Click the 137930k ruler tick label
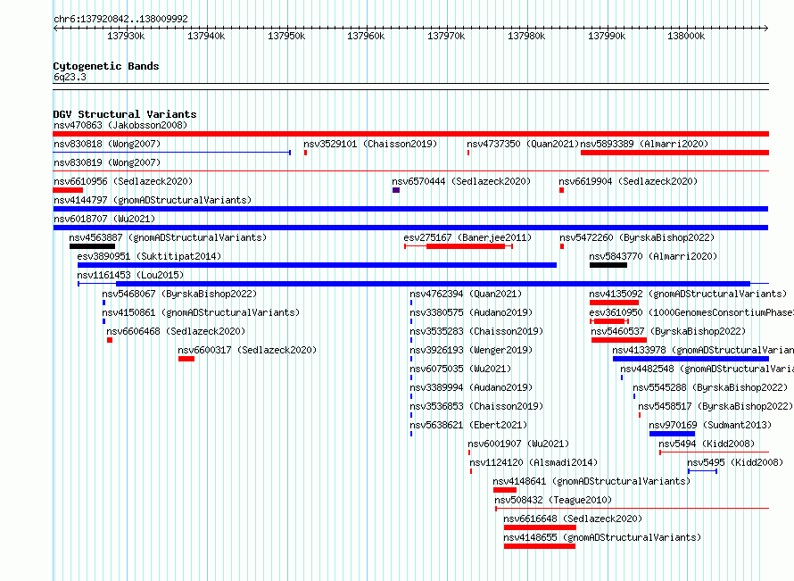This screenshot has height=581, width=794. (x=126, y=36)
